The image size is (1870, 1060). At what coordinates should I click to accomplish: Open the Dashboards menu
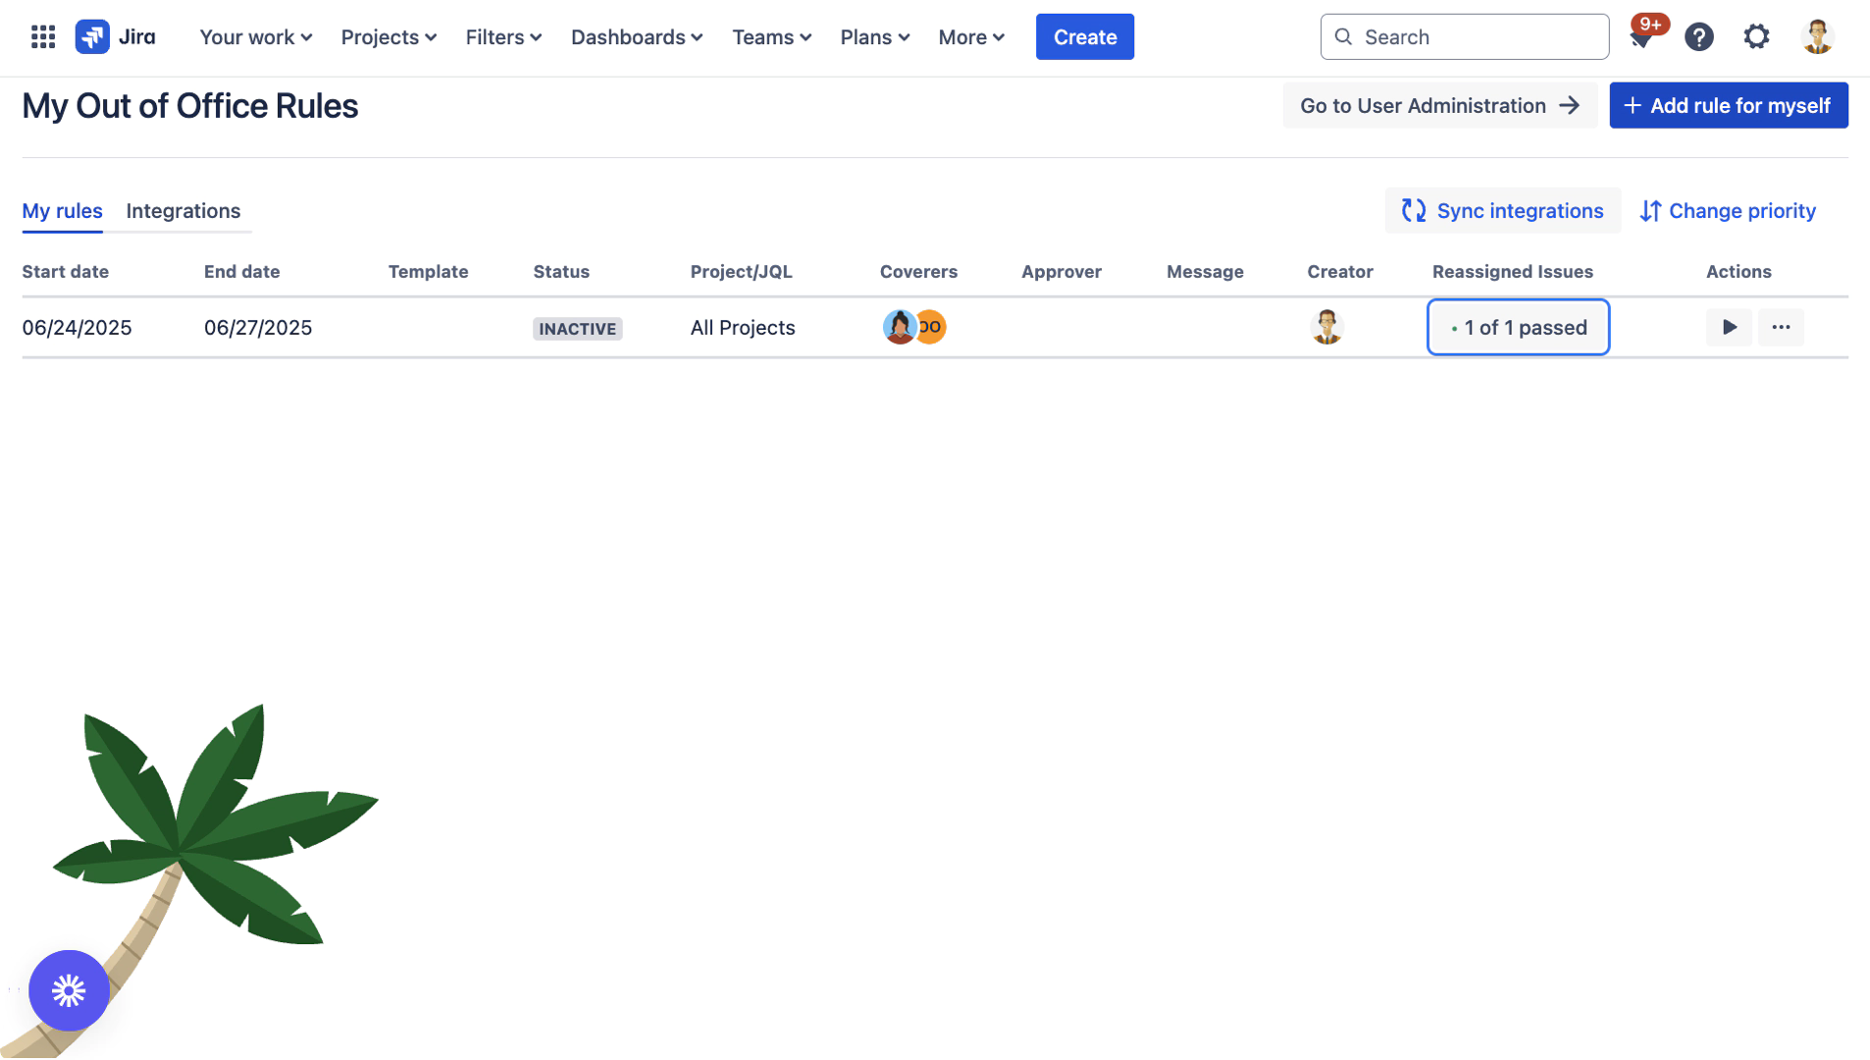click(637, 37)
